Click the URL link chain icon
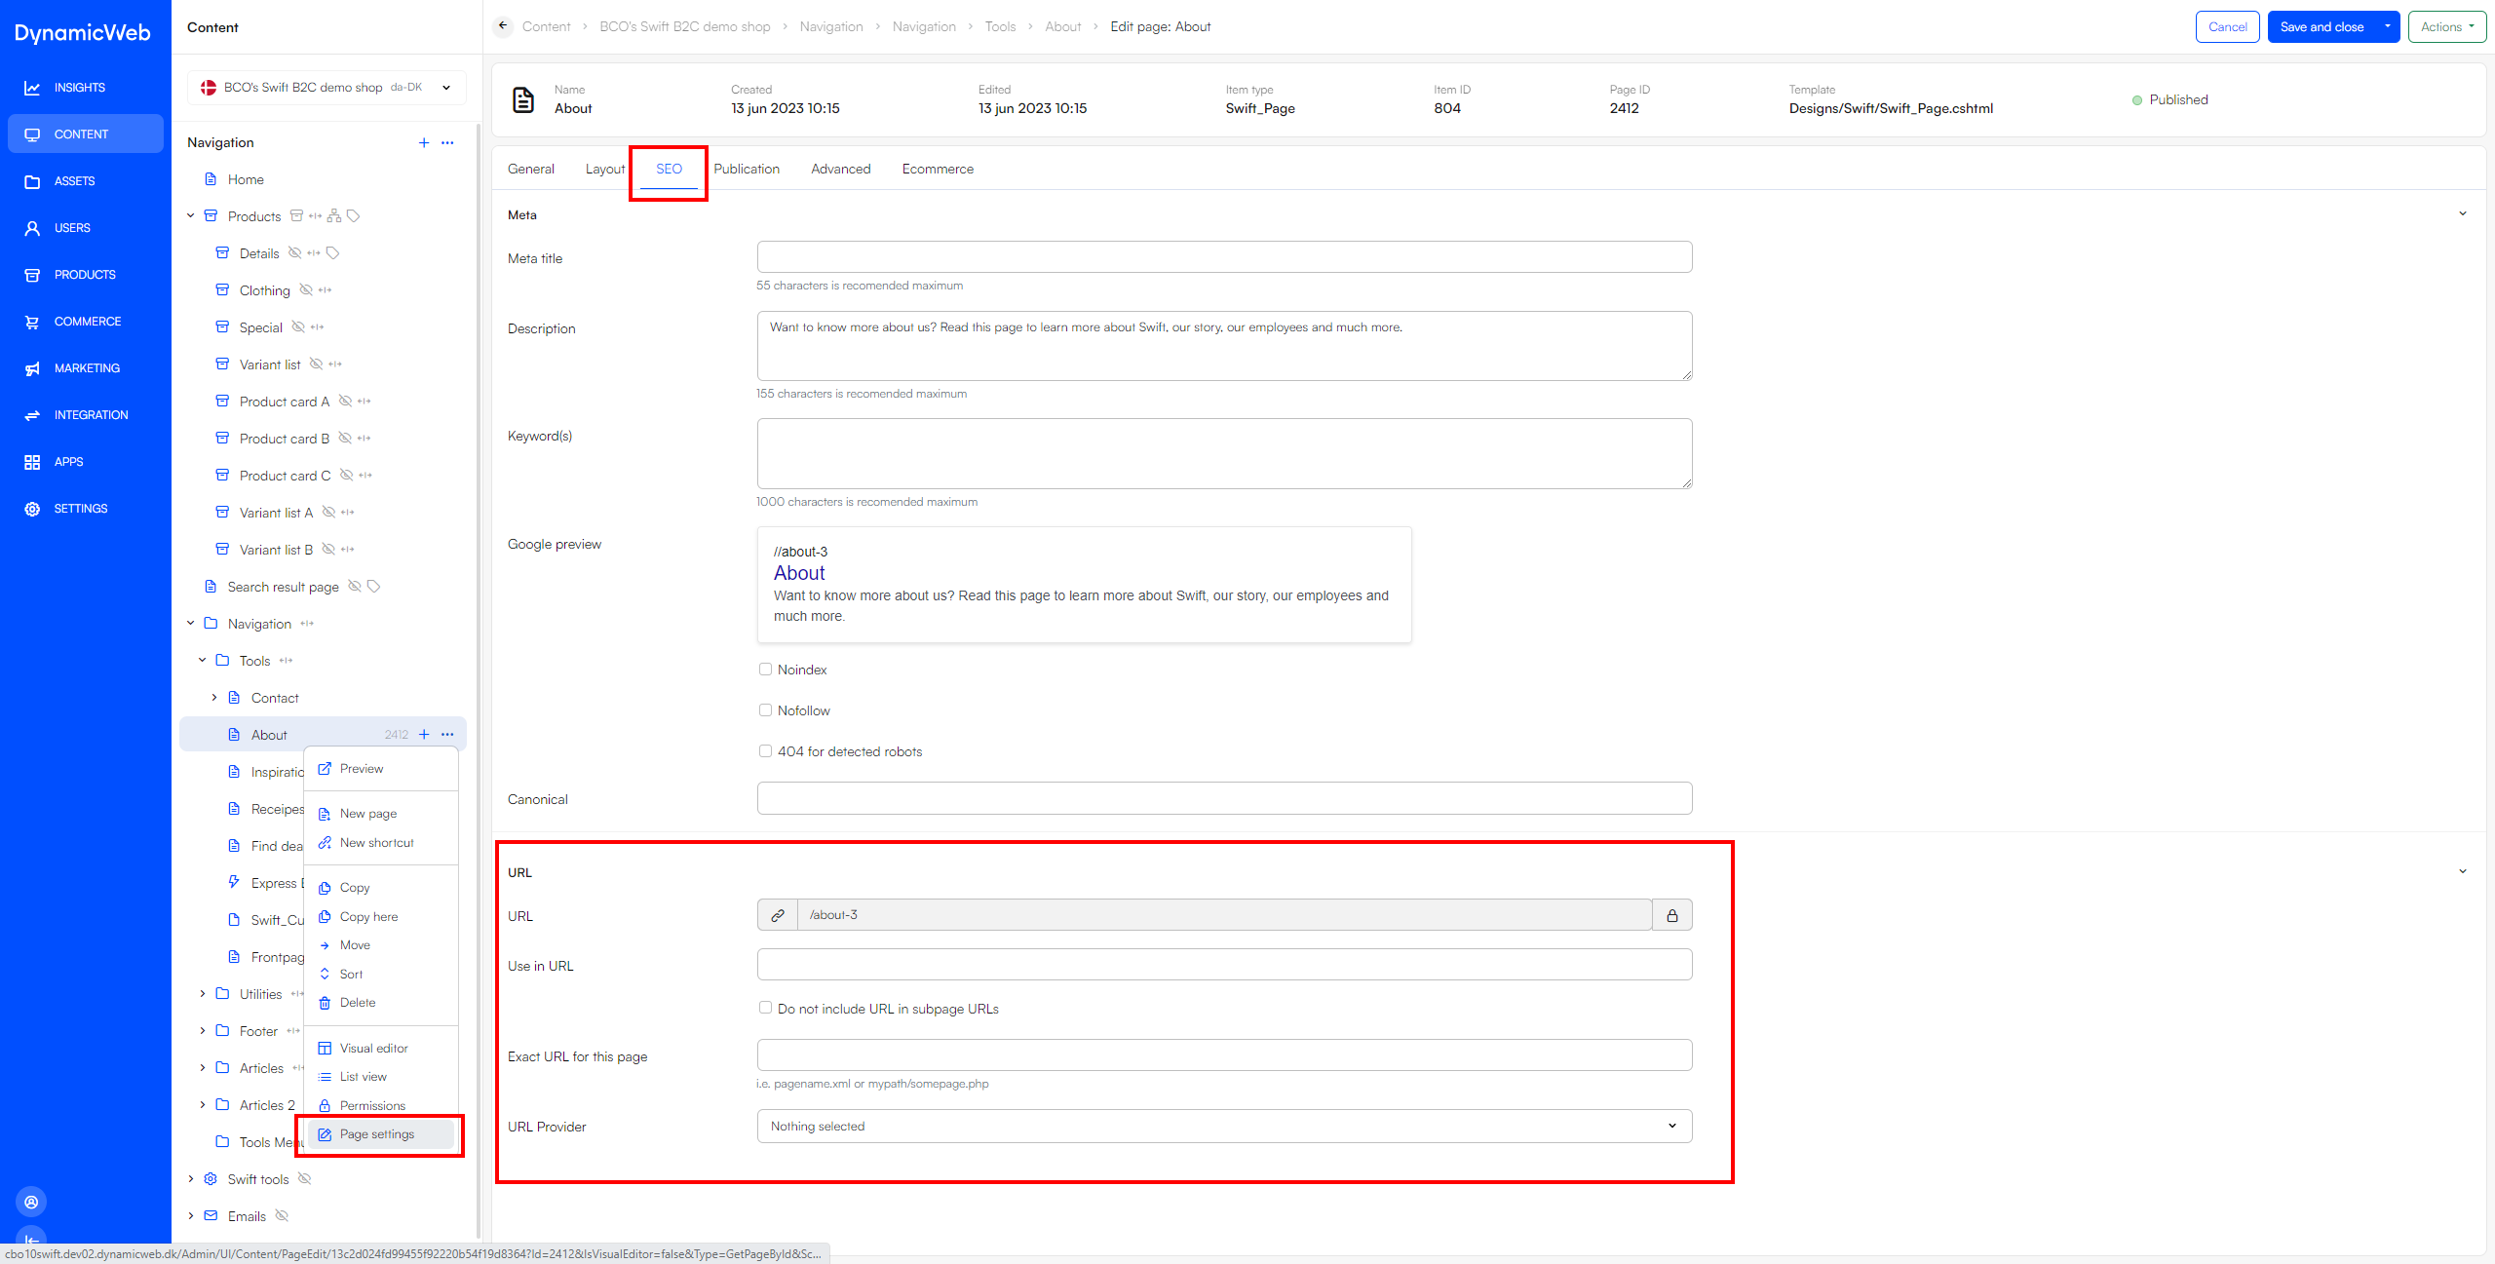 click(778, 915)
